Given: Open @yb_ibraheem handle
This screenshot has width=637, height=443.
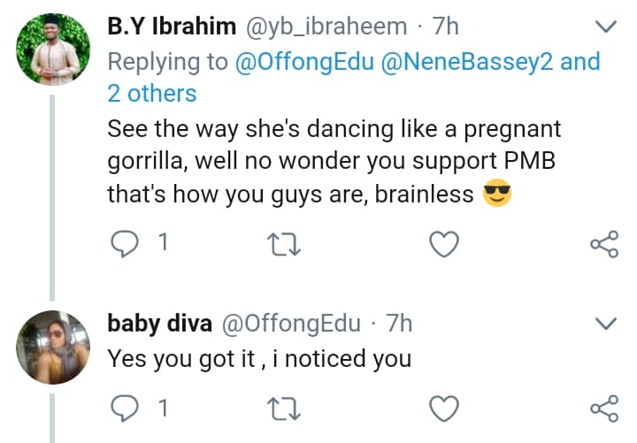Looking at the screenshot, I should coord(331,27).
